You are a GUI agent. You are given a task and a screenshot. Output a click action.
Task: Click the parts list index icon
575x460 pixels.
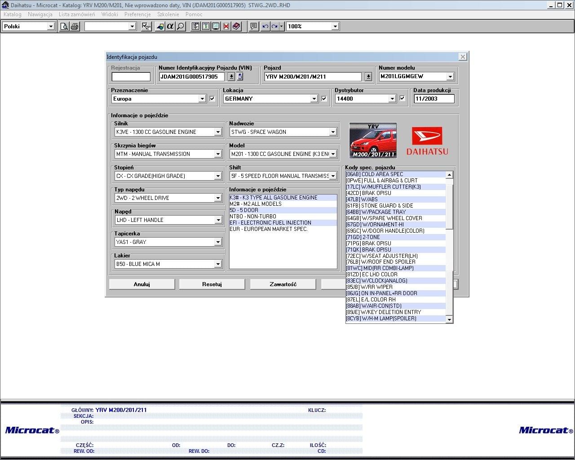coord(195,27)
